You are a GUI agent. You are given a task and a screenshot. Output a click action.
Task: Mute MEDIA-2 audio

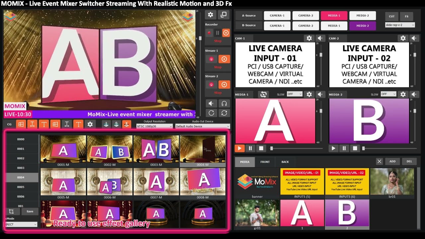tap(414, 94)
